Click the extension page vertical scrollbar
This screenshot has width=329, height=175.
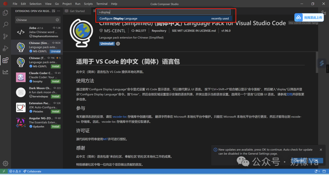point(317,62)
